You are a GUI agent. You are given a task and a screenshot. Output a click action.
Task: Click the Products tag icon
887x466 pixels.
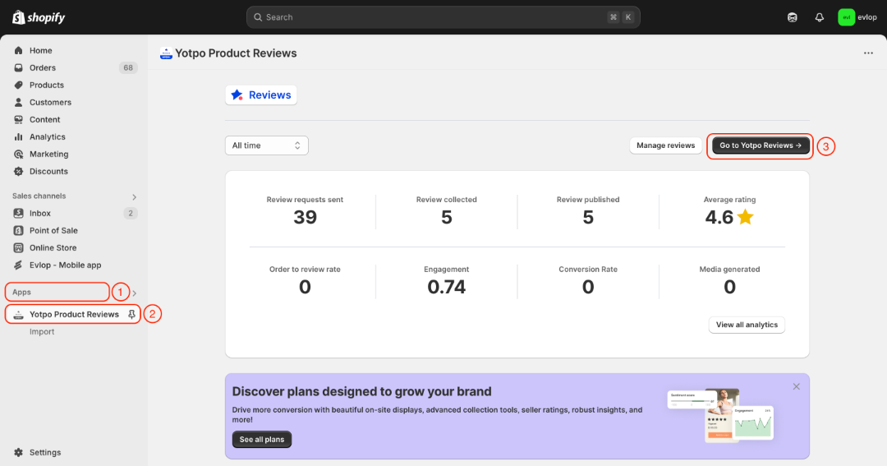coord(19,85)
